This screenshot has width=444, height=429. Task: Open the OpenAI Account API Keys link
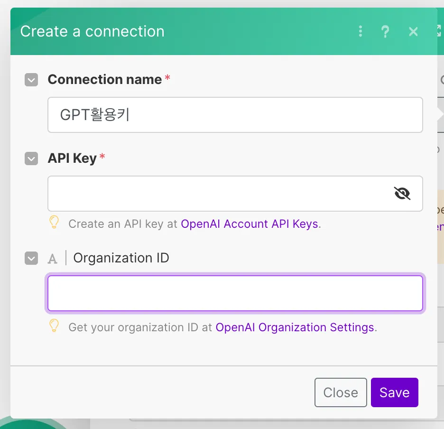click(x=250, y=224)
